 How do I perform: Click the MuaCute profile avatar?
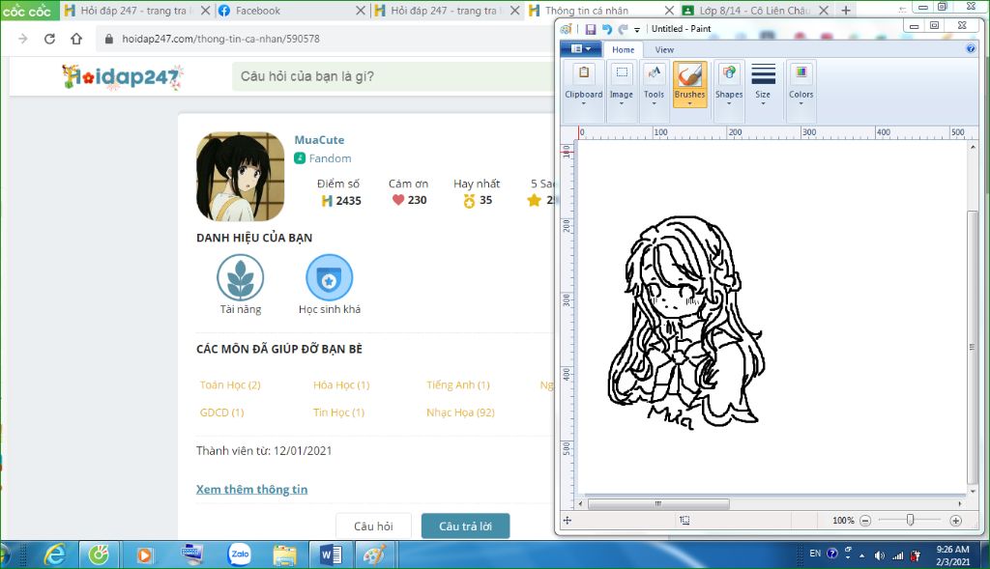[240, 177]
